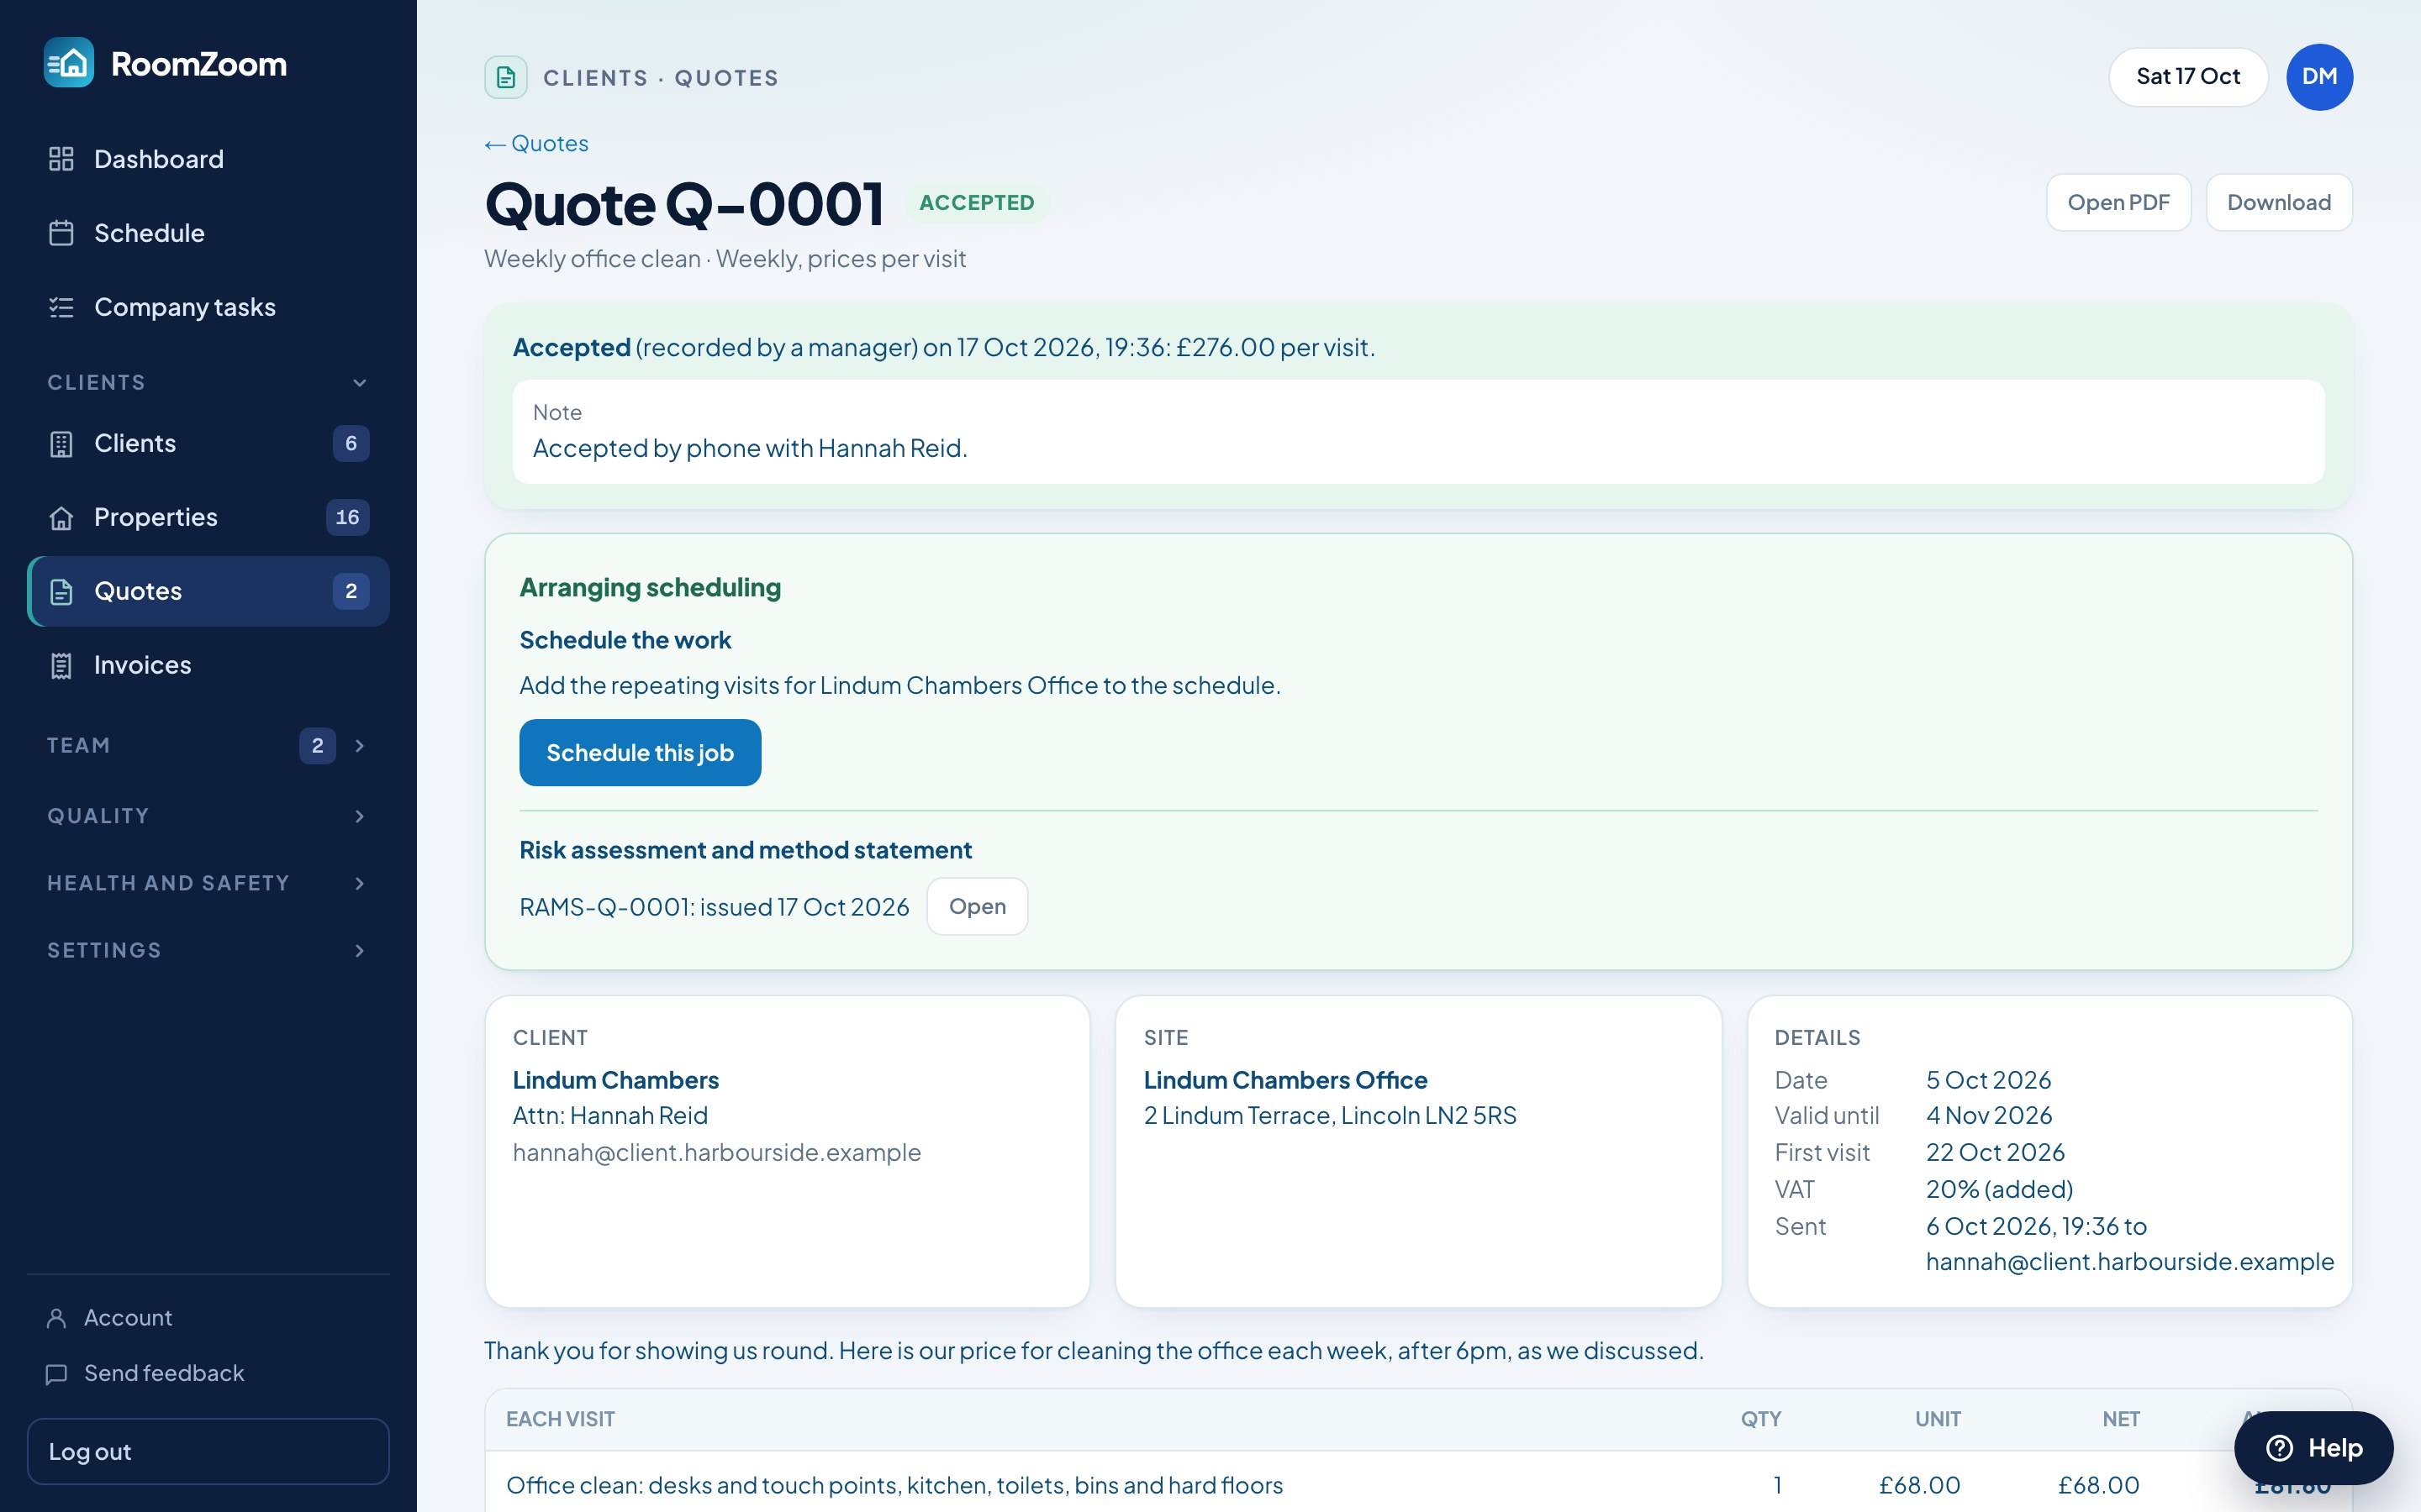Click the breadcrumb quote document icon
The width and height of the screenshot is (2421, 1512).
[506, 77]
